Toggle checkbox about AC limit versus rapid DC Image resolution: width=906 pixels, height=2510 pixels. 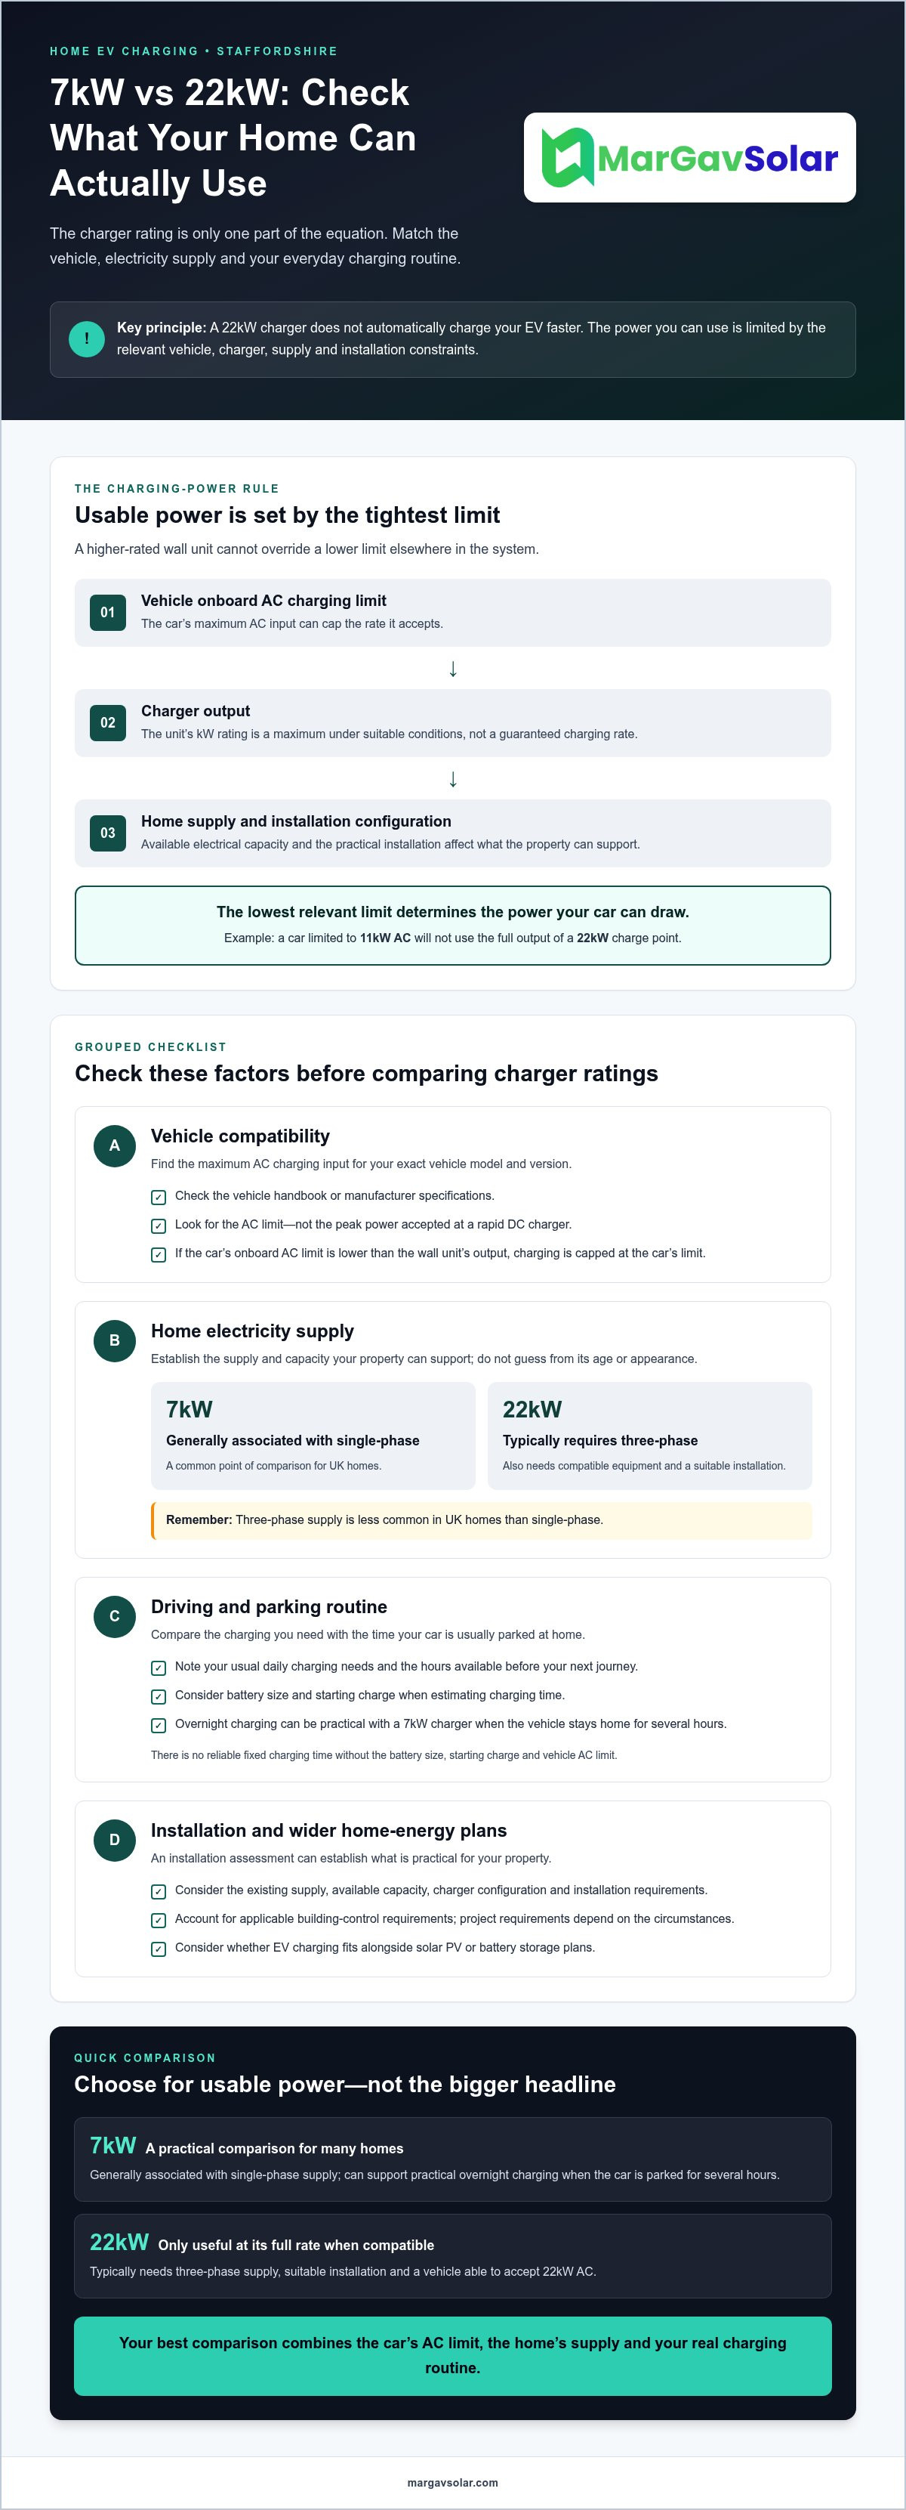[159, 1226]
